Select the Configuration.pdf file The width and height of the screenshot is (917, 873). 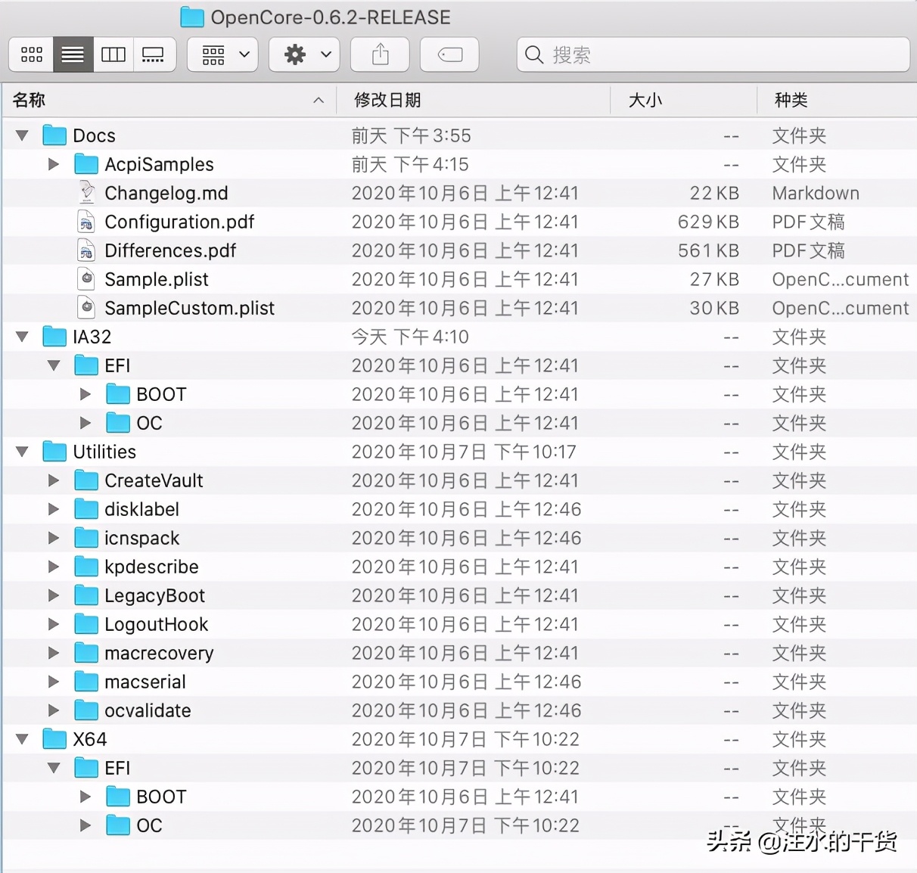(x=179, y=222)
